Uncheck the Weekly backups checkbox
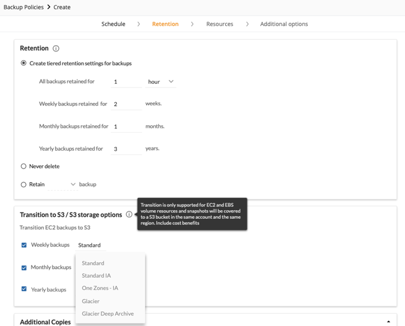The width and height of the screenshot is (405, 326). [x=24, y=245]
